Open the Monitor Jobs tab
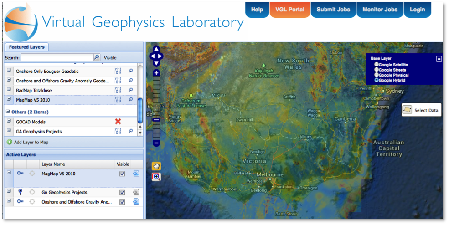 click(x=380, y=10)
